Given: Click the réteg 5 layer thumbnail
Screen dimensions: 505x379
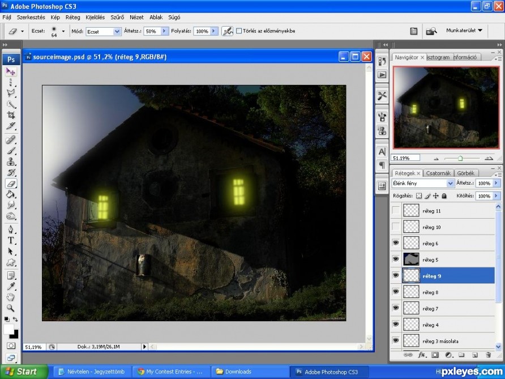Looking at the screenshot, I should click(411, 259).
